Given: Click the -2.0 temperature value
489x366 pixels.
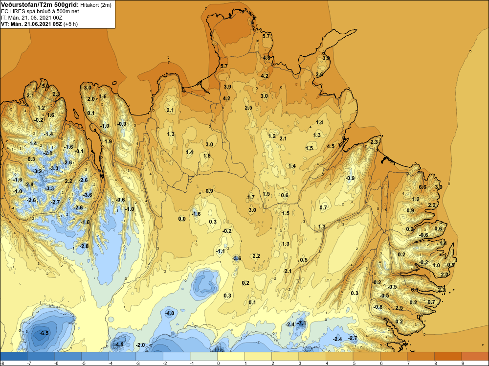Looking at the screenshot, I should coord(141,345).
